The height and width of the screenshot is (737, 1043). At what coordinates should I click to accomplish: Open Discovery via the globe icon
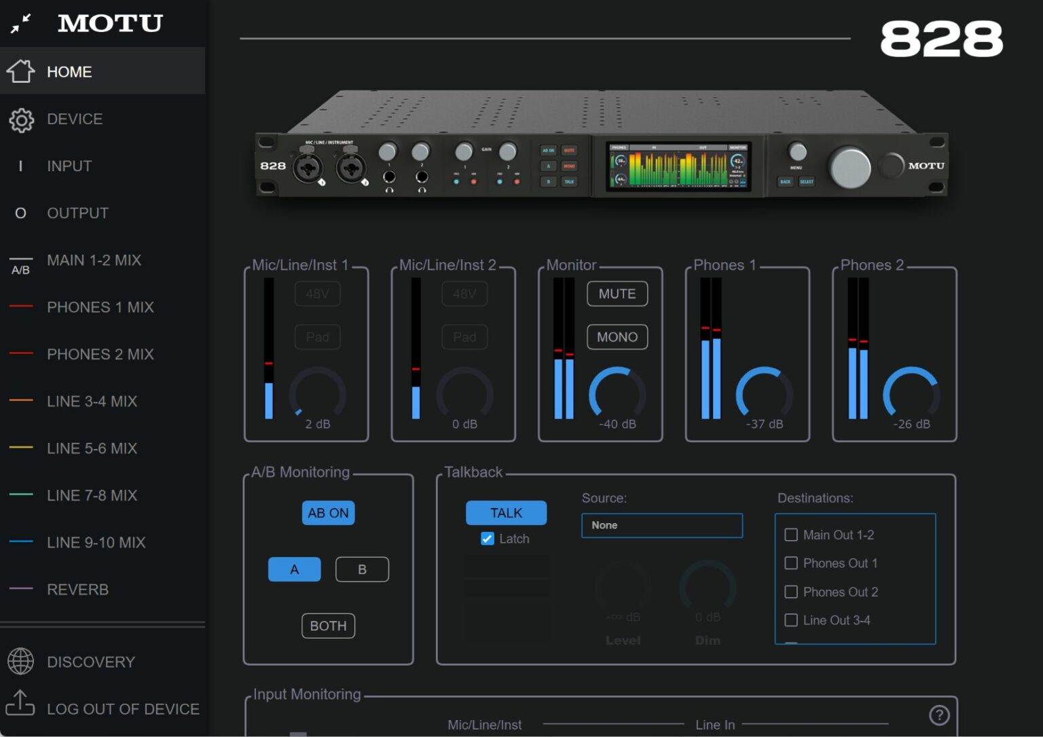pos(21,661)
